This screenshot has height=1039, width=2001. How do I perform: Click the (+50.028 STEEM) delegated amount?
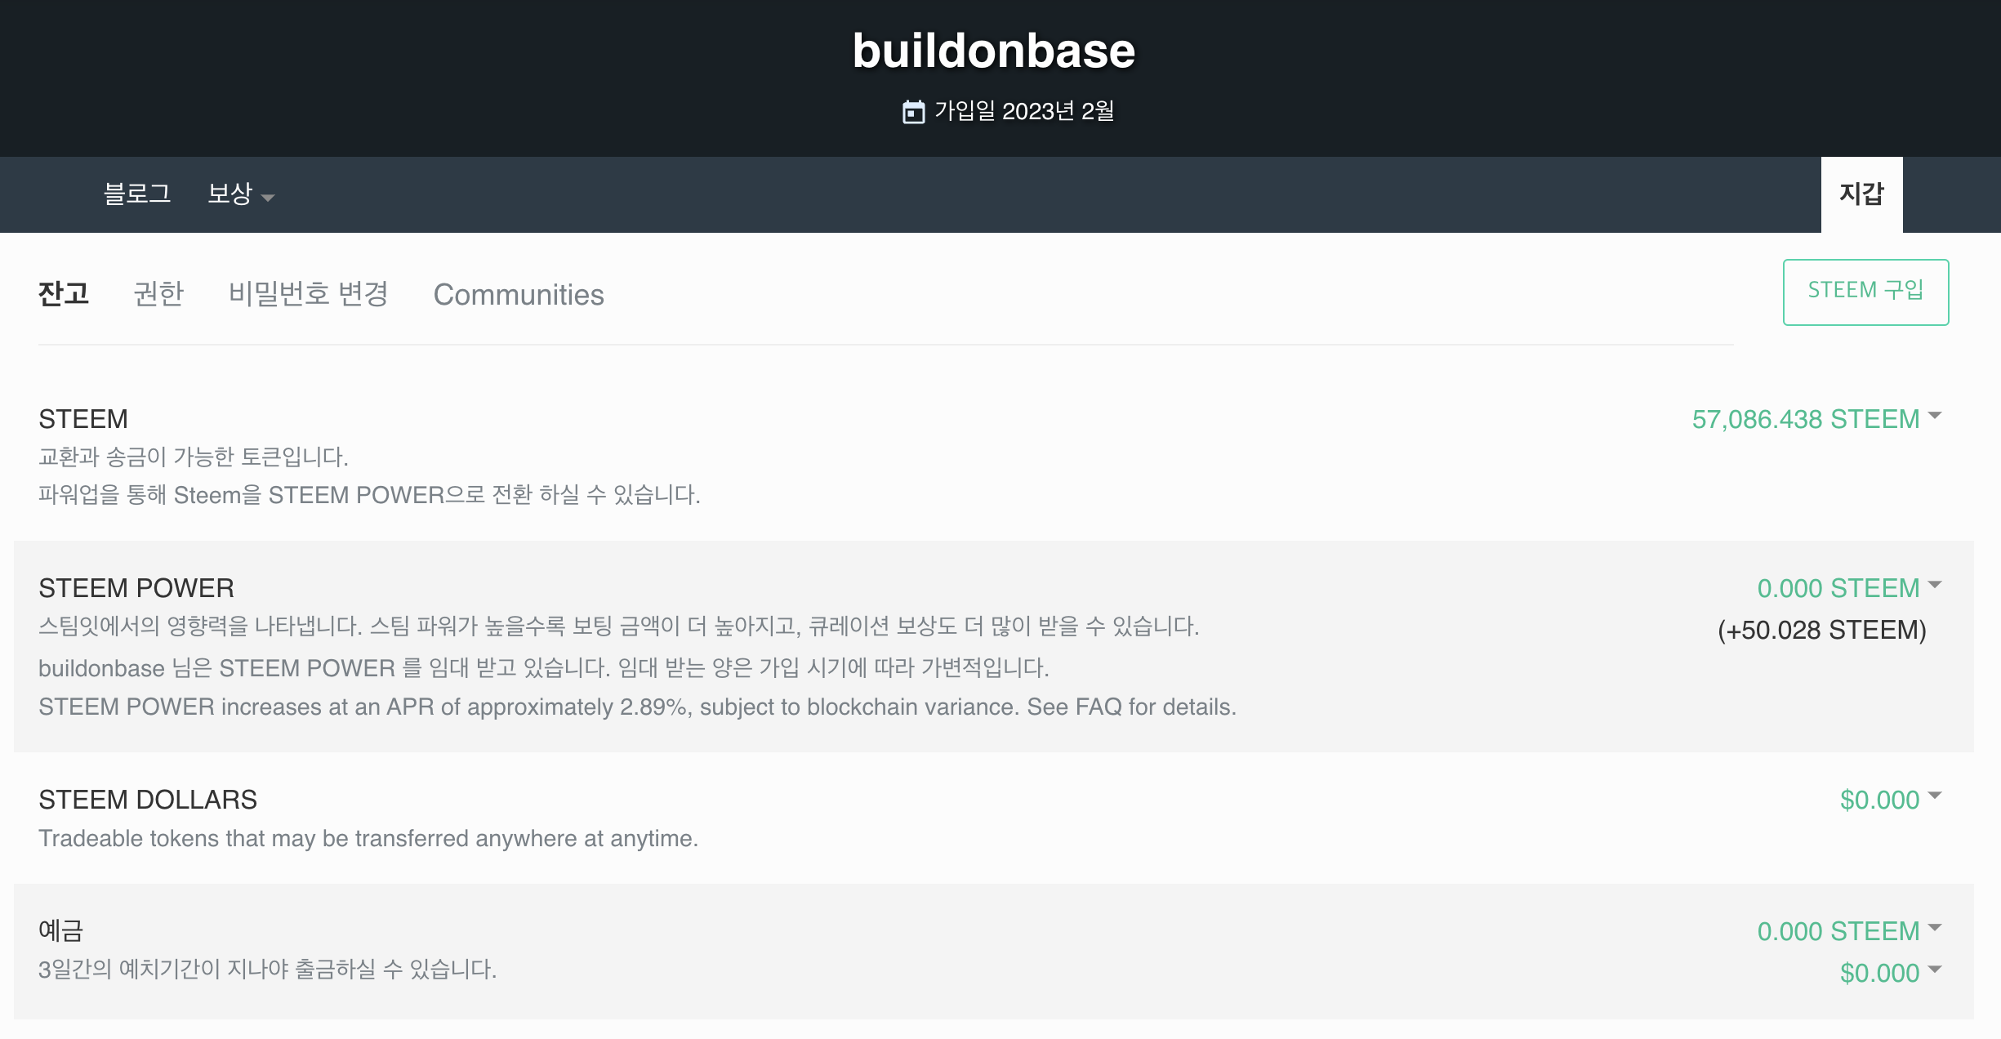tap(1821, 630)
